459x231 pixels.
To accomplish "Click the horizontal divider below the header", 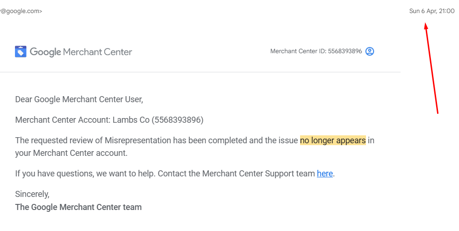I will coord(200,72).
